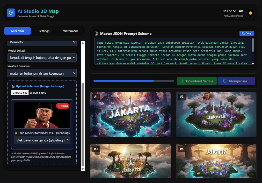Click the map pin logo icon

(x=11, y=13)
